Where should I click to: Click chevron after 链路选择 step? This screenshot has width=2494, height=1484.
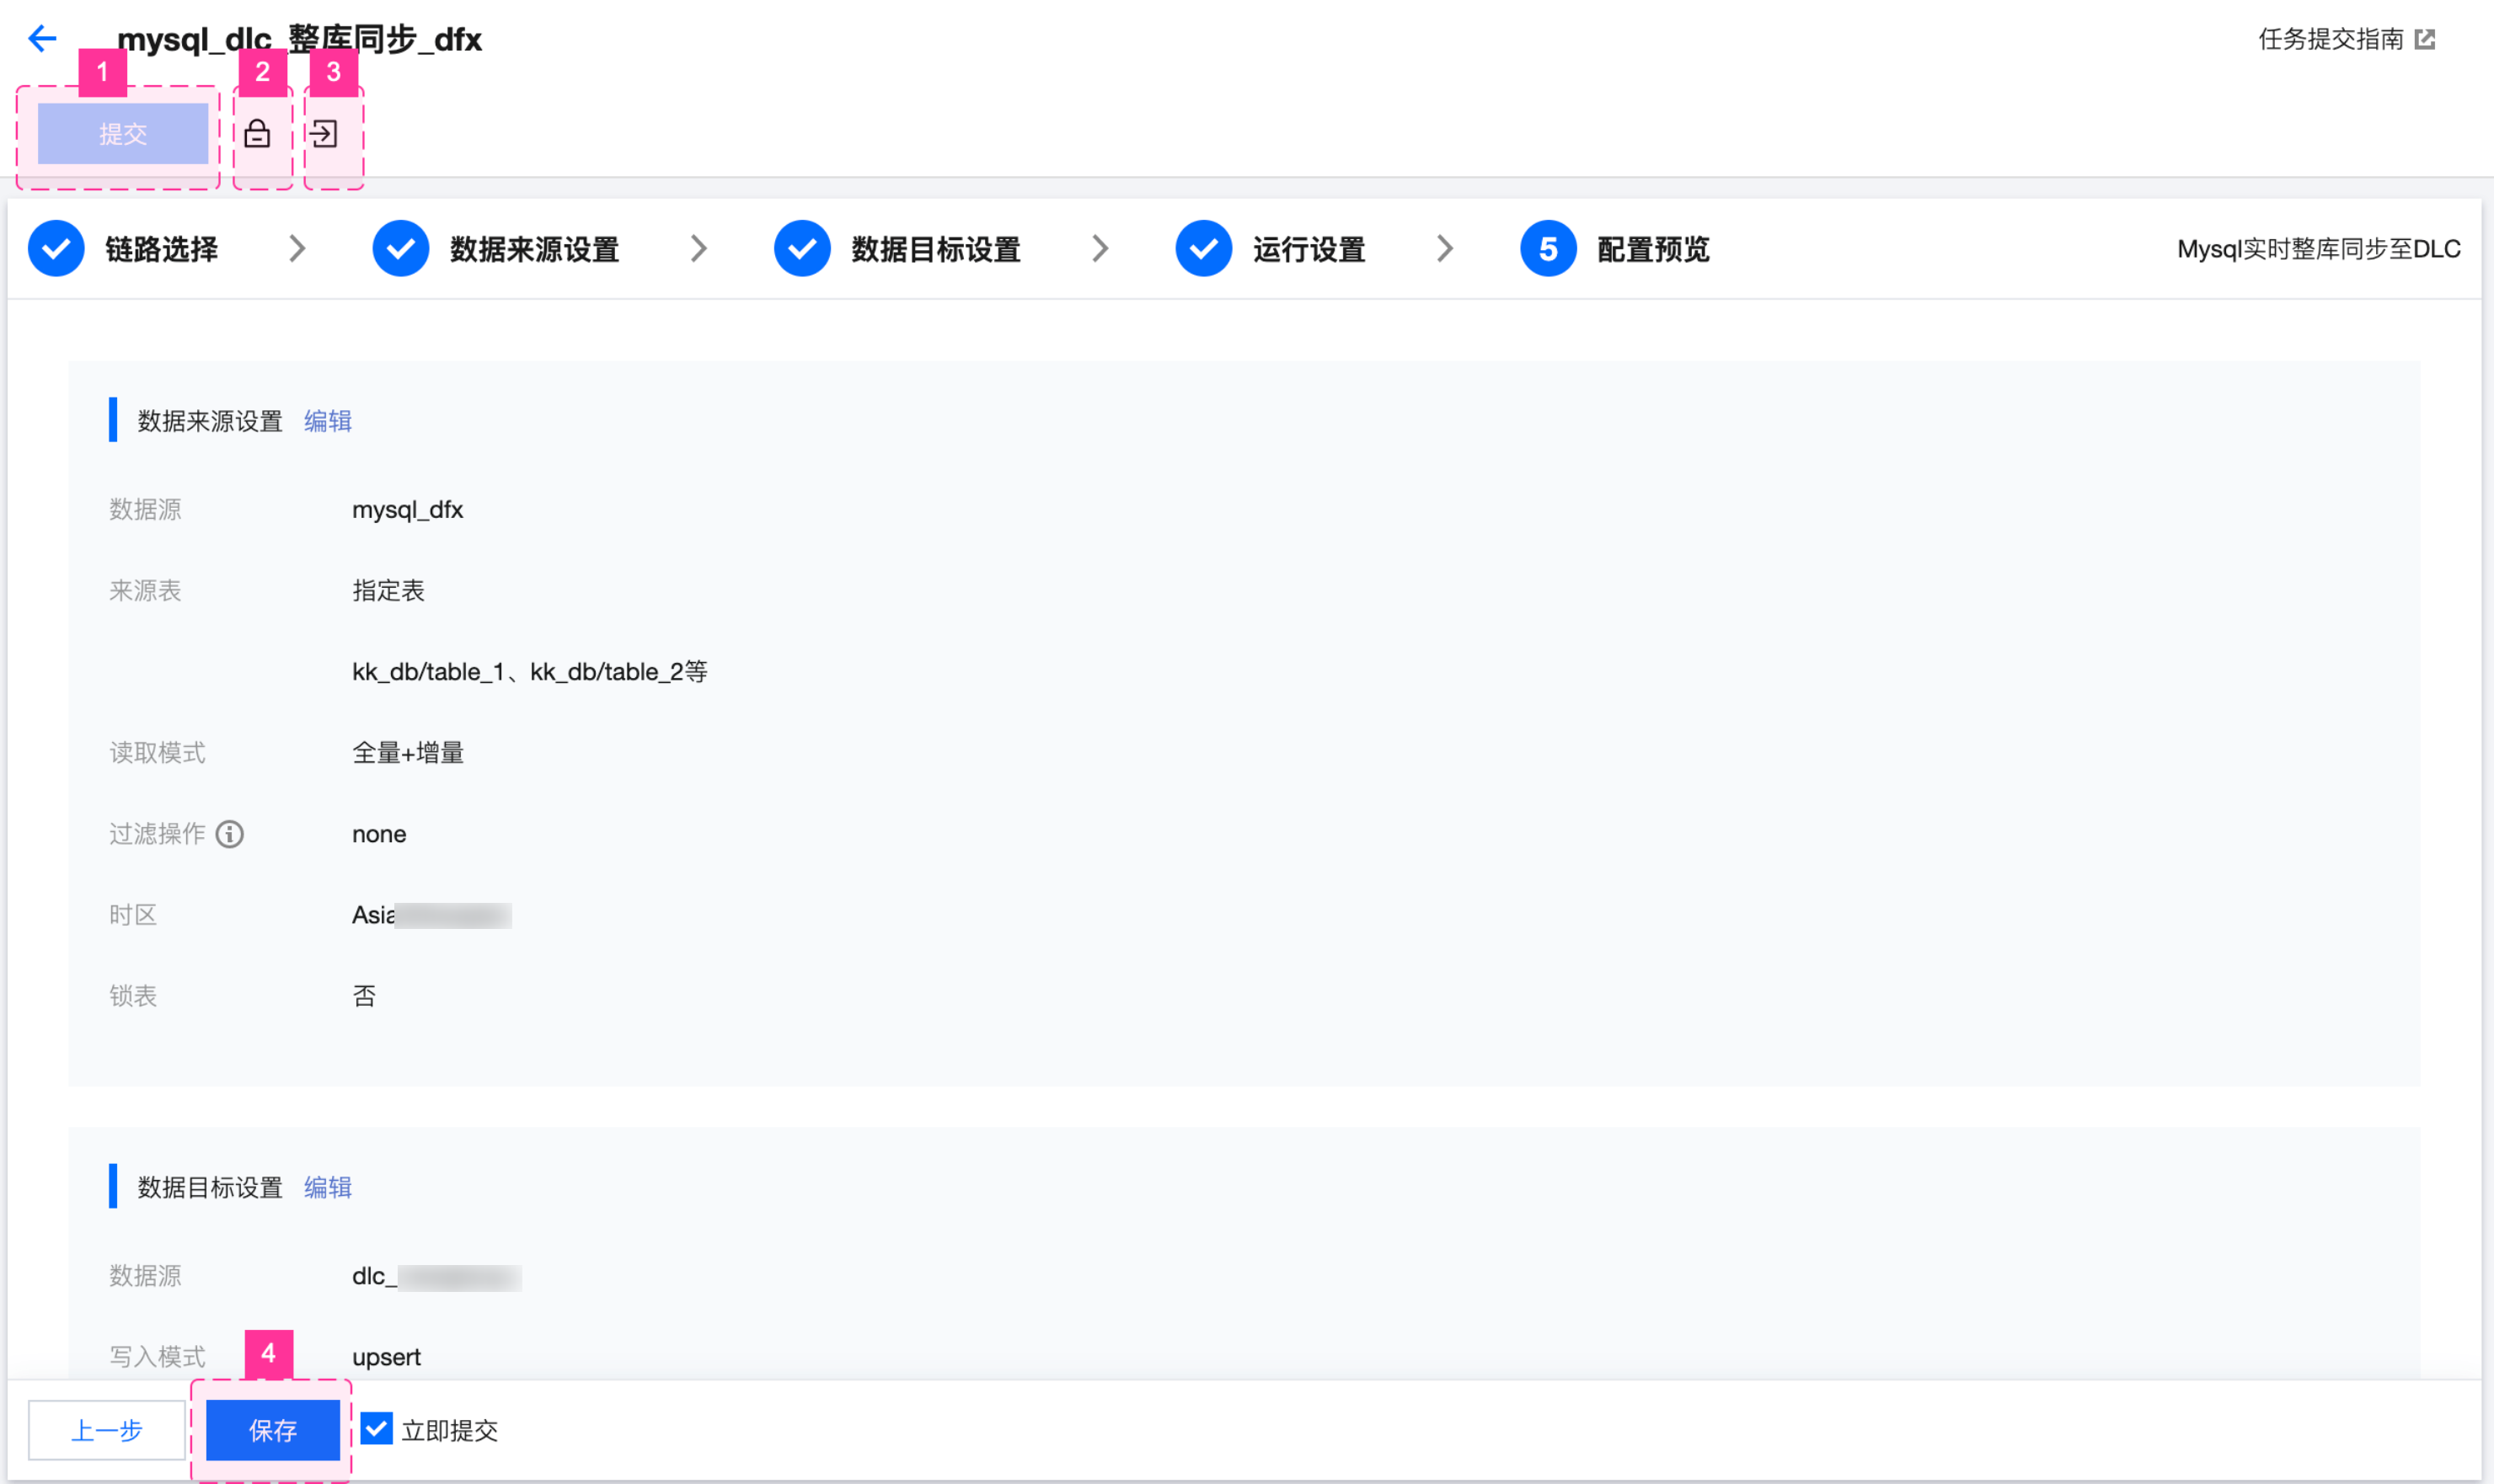coord(297,249)
